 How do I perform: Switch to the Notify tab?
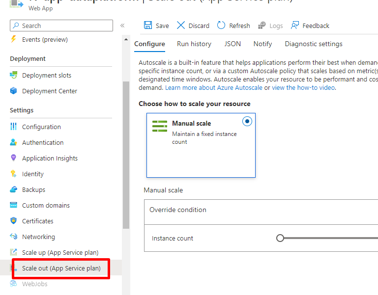point(262,44)
